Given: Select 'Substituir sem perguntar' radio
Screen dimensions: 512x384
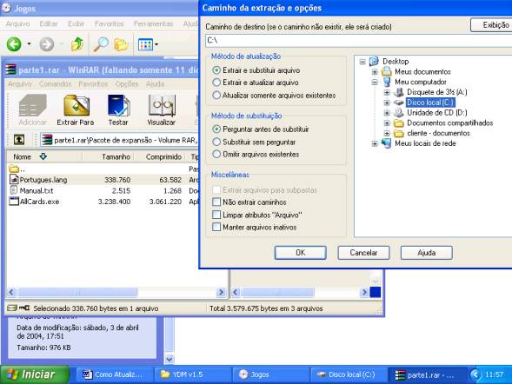Looking at the screenshot, I should point(216,142).
